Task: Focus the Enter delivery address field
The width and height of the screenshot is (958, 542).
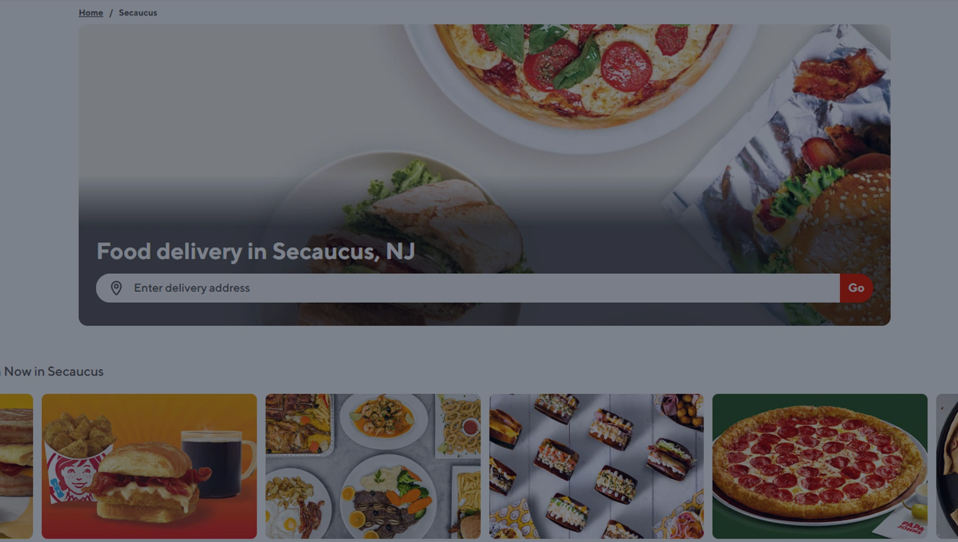Action: tap(468, 288)
